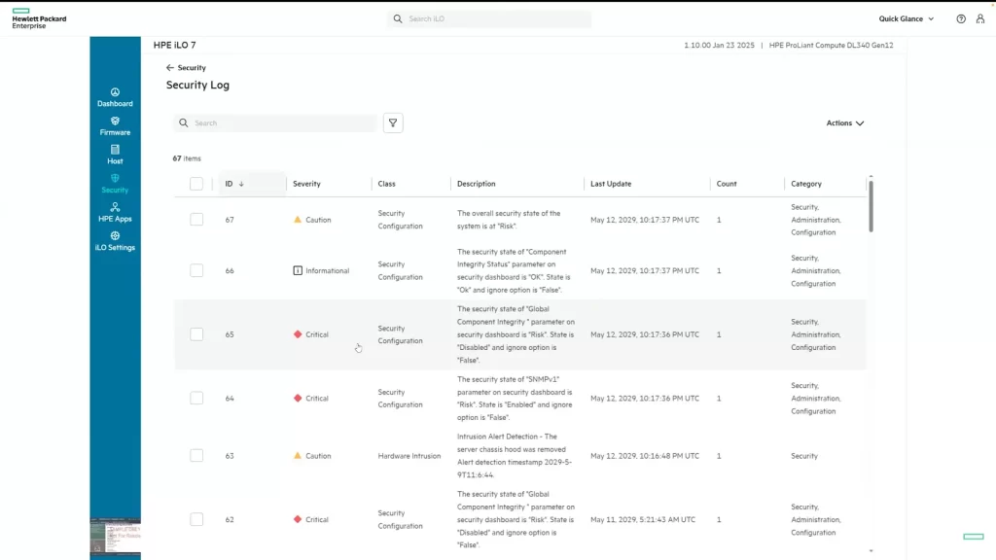Image resolution: width=996 pixels, height=560 pixels.
Task: Click the Security Log search field
Action: point(275,123)
